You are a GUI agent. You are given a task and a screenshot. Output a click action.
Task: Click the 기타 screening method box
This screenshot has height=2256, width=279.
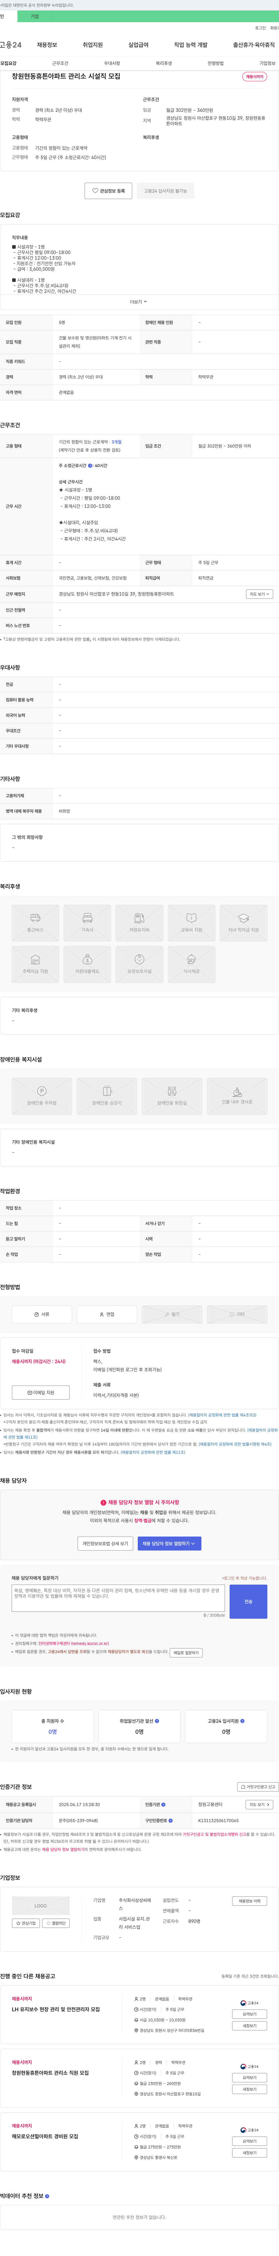pos(237,1314)
